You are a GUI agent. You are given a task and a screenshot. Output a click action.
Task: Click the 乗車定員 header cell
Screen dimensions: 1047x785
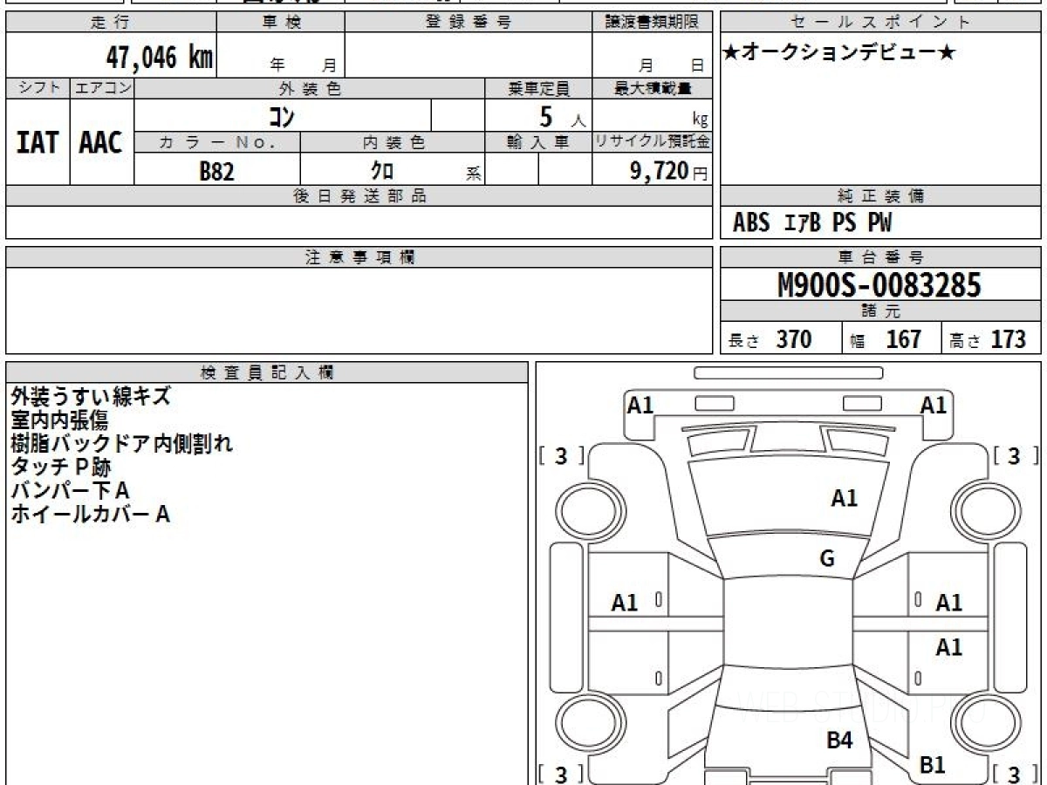click(539, 88)
